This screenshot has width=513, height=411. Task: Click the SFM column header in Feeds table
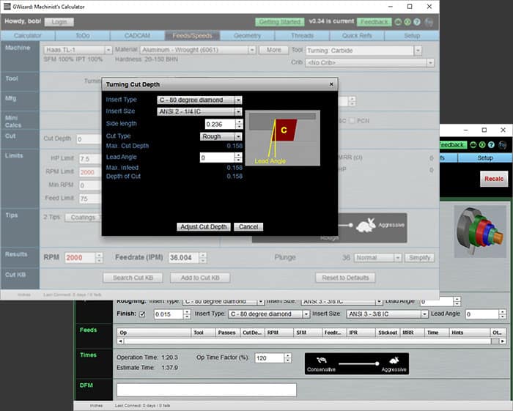tap(308, 333)
